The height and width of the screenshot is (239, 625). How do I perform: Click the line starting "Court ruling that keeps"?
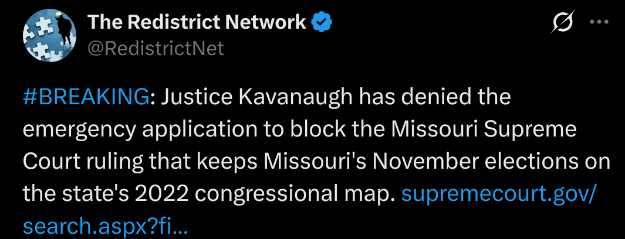316,163
